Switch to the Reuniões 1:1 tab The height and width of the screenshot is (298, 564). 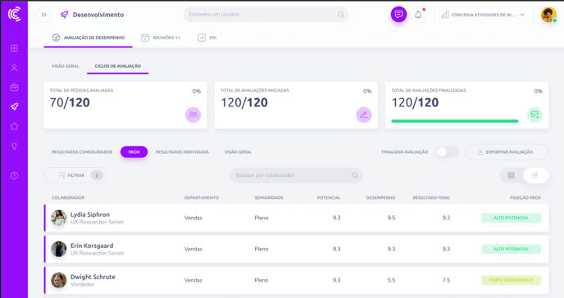[x=161, y=38]
